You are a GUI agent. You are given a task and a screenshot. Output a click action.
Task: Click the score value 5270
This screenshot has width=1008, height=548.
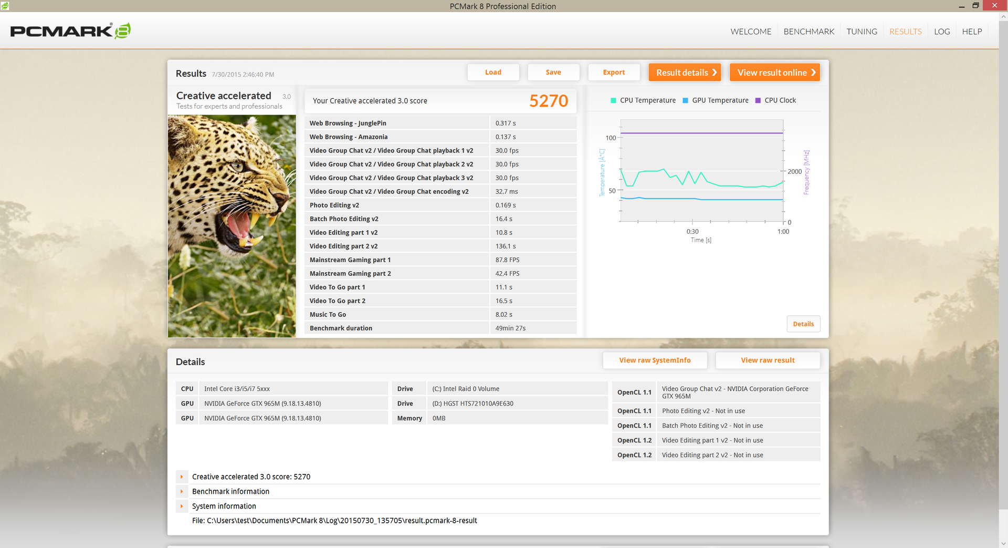click(x=549, y=101)
